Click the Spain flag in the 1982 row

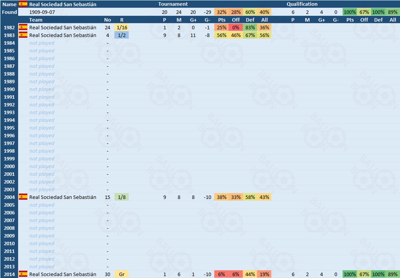[x=23, y=27]
